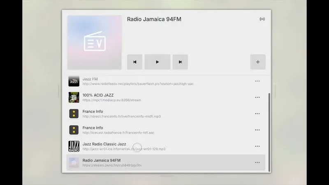The height and width of the screenshot is (185, 329).
Task: Click the Radio Jamaica 94FM header title
Action: [154, 19]
